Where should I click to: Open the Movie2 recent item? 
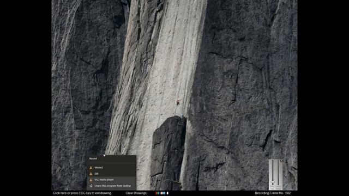(x=111, y=167)
